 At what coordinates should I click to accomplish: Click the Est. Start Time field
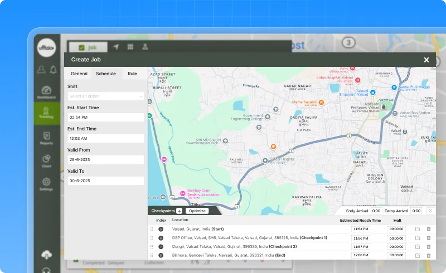coord(105,118)
